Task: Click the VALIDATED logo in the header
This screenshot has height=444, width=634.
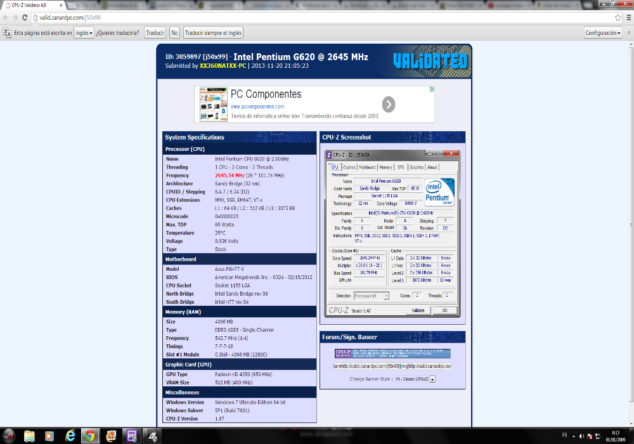Action: point(430,61)
